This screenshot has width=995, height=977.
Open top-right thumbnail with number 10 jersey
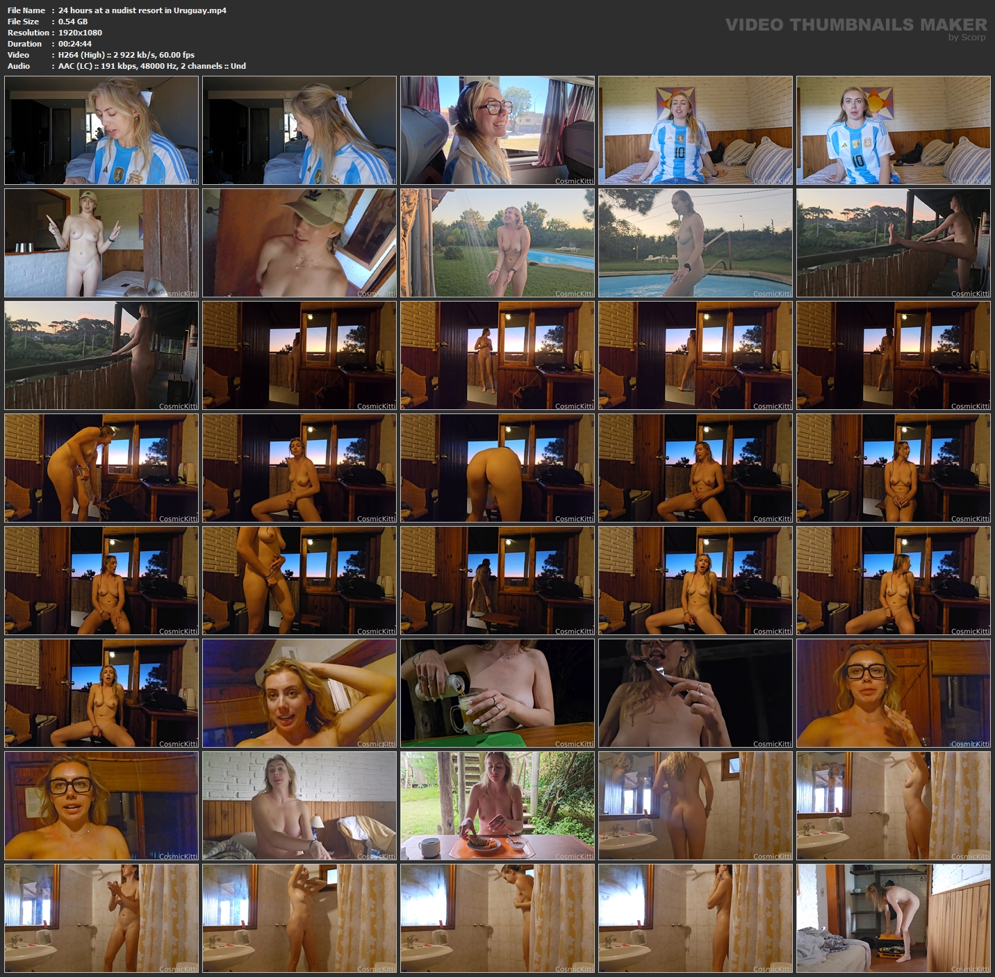tap(894, 131)
